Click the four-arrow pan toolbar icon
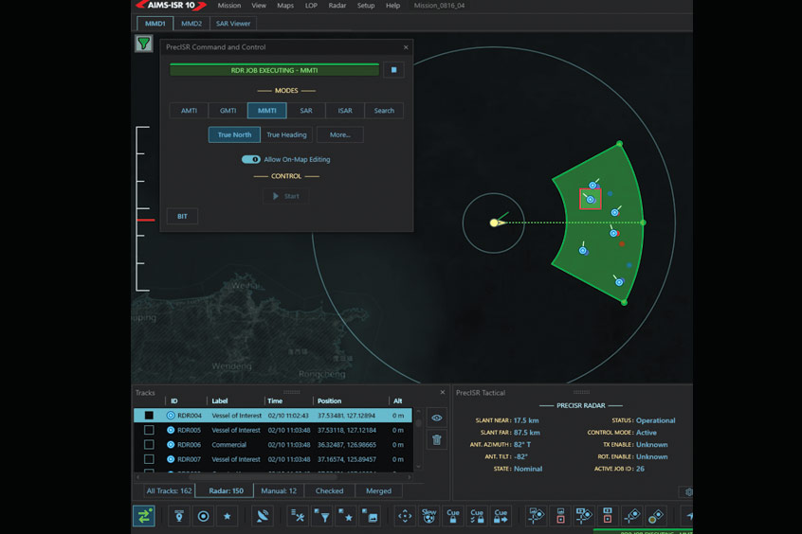Viewport: 802px width, 534px height. [405, 516]
